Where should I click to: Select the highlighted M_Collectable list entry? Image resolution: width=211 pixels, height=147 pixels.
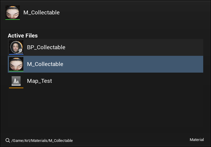click(x=45, y=64)
